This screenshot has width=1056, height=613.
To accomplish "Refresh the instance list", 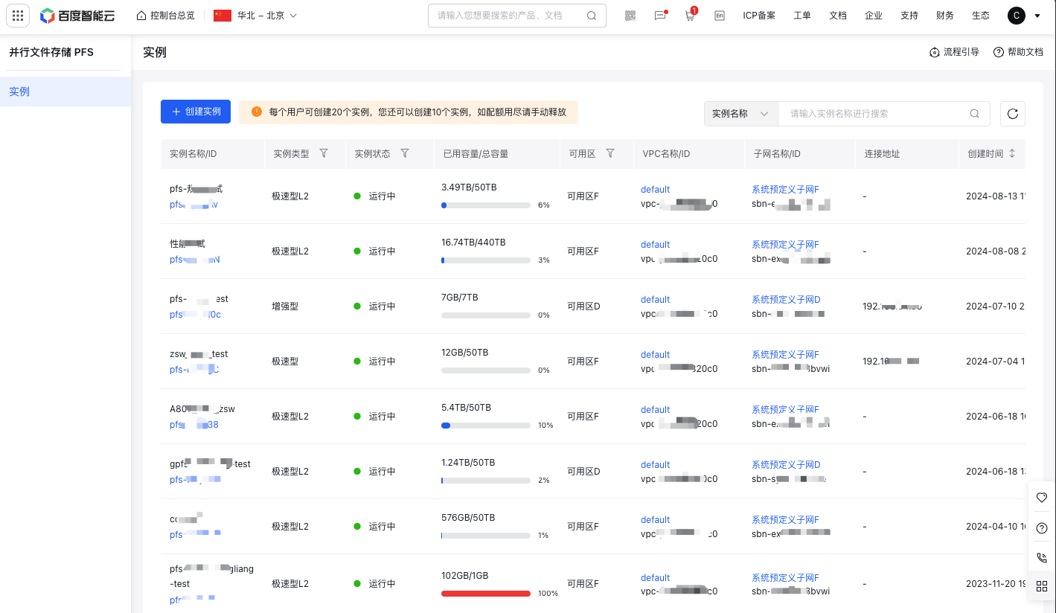I will coord(1013,114).
